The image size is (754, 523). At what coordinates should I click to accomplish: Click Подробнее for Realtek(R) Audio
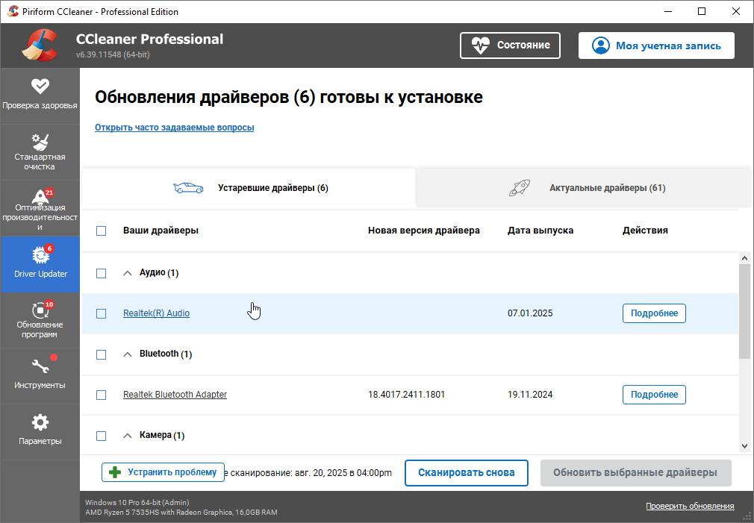(654, 313)
